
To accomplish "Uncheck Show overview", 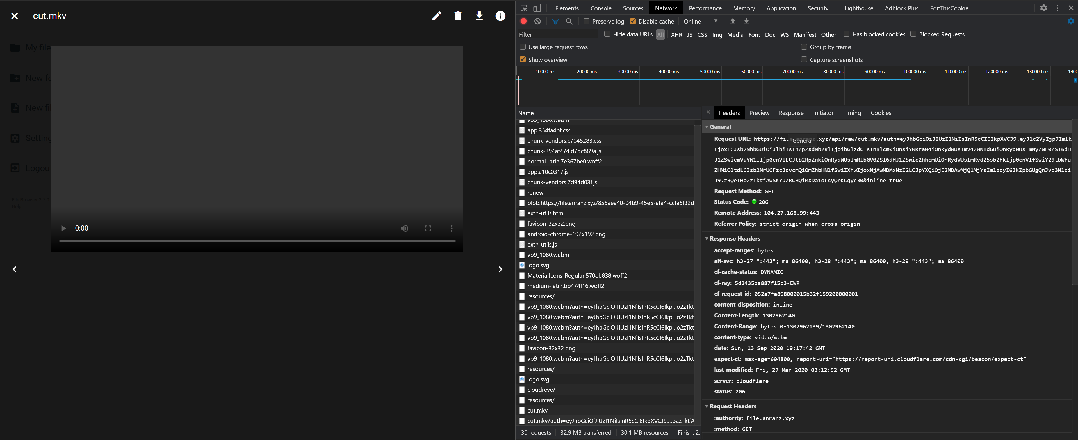I will coord(523,59).
